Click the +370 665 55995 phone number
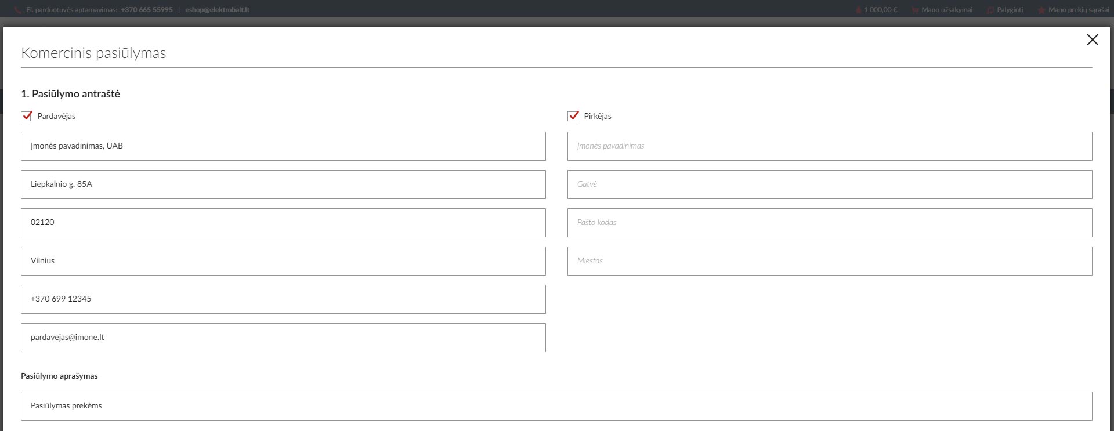 pyautogui.click(x=147, y=10)
